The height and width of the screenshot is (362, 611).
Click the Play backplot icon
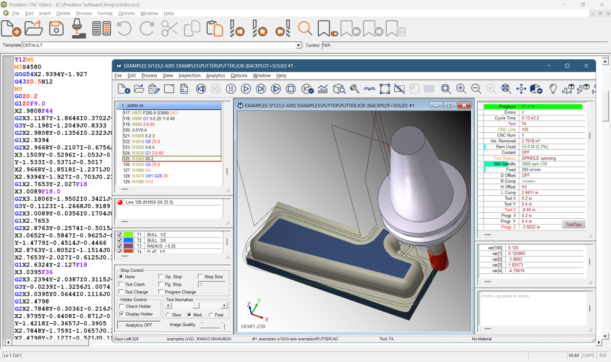pos(245,89)
